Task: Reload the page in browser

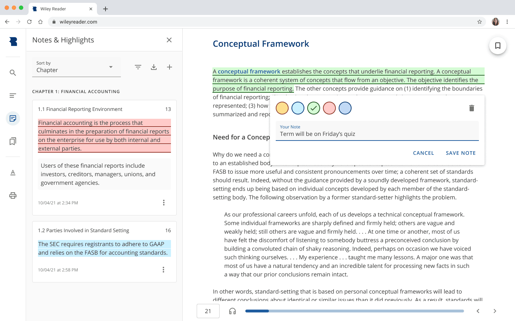Action: pyautogui.click(x=29, y=22)
